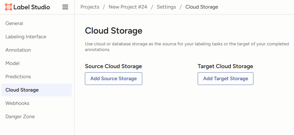294x135 pixels.
Task: Select Annotation in the settings sidebar
Action: (x=18, y=50)
